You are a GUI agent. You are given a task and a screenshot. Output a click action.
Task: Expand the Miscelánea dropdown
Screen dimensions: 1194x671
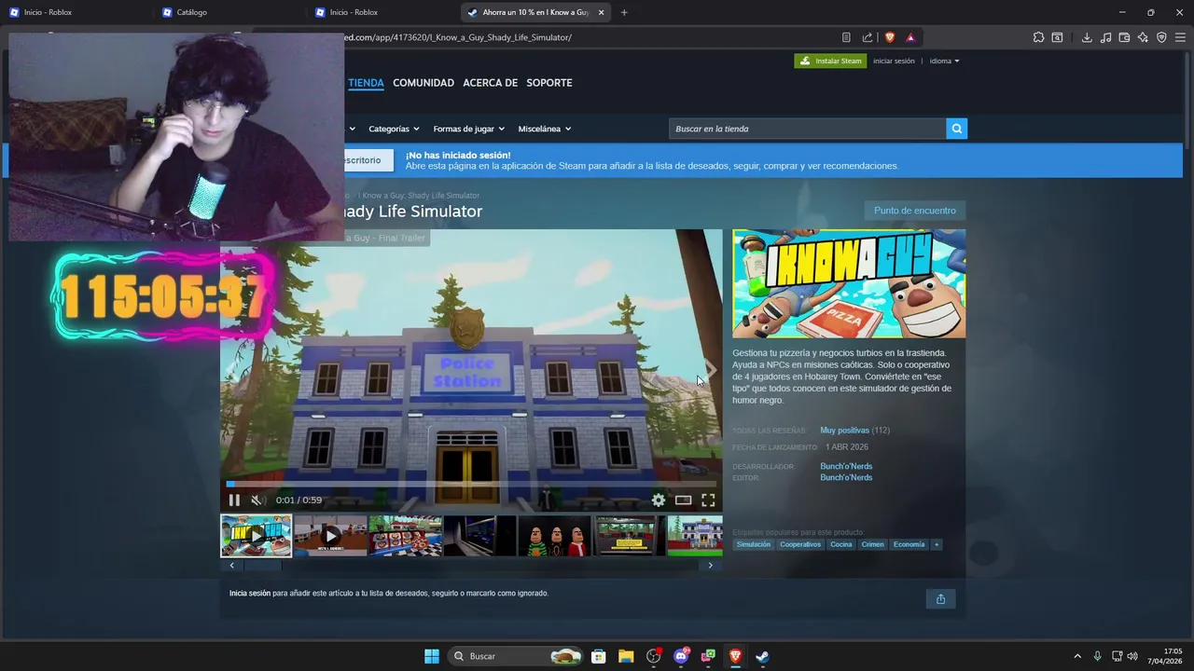pyautogui.click(x=545, y=129)
